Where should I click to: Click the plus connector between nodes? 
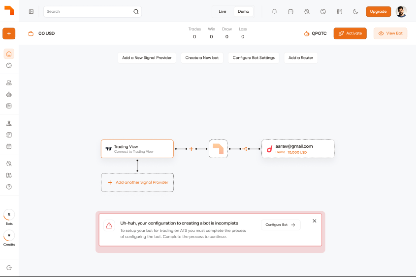[x=191, y=149]
